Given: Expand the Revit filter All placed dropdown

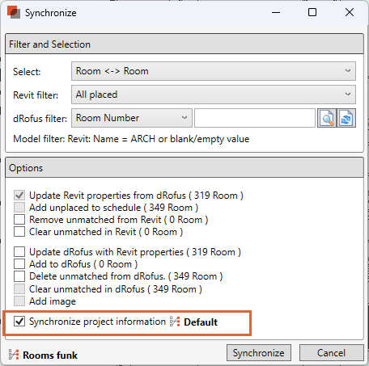Looking at the screenshot, I should [214, 95].
